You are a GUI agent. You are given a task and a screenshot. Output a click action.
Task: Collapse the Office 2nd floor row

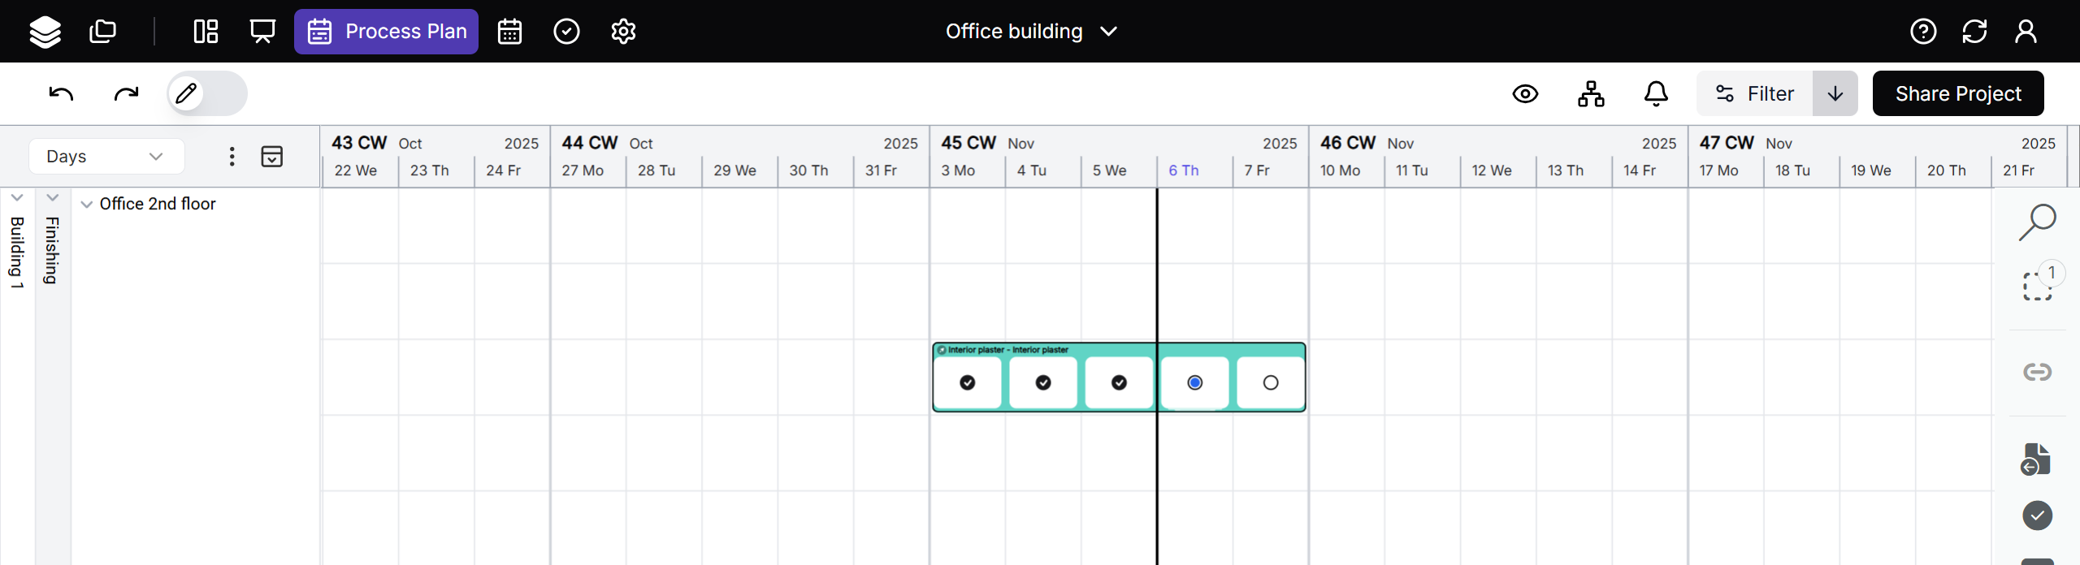[87, 205]
